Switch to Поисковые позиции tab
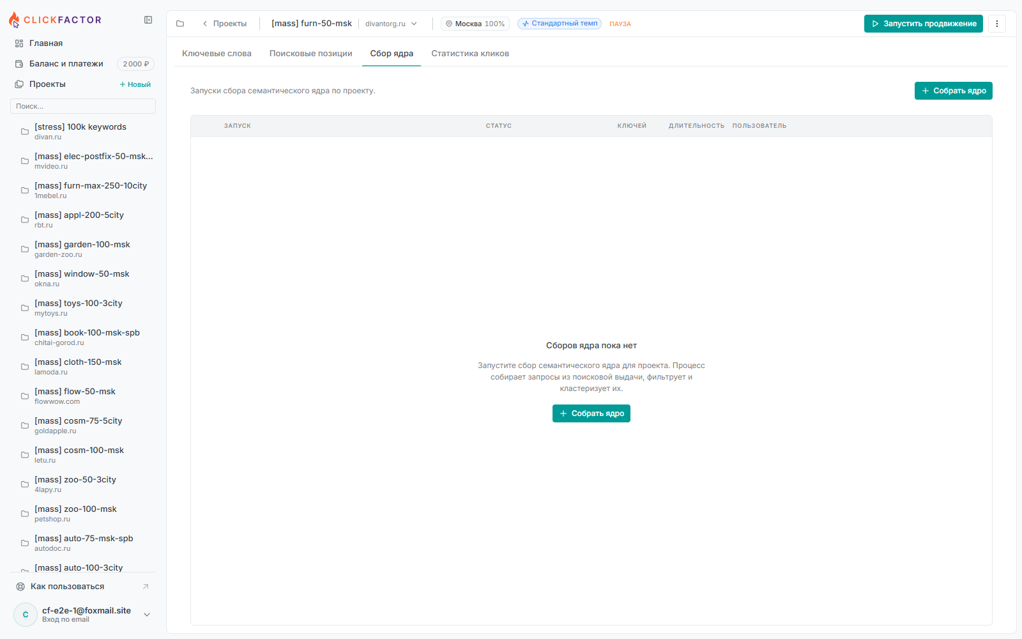Image resolution: width=1022 pixels, height=639 pixels. click(311, 54)
